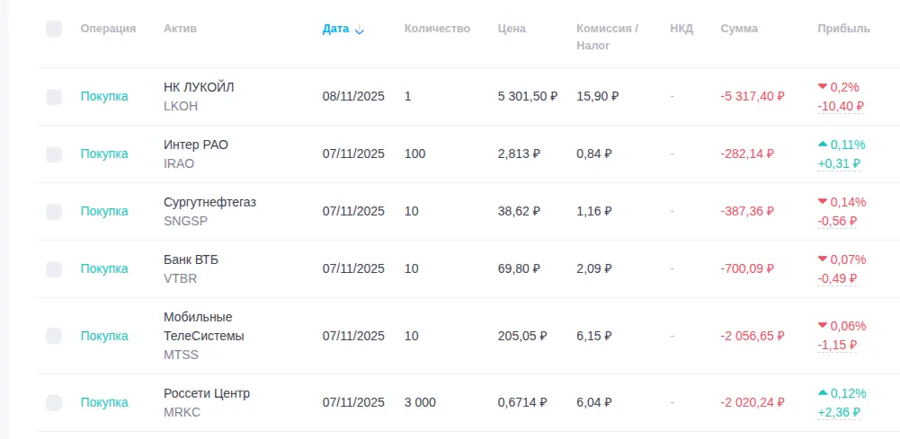Click green up-arrow in Россети Центр profit
Screen dimensions: 900x439
click(822, 393)
